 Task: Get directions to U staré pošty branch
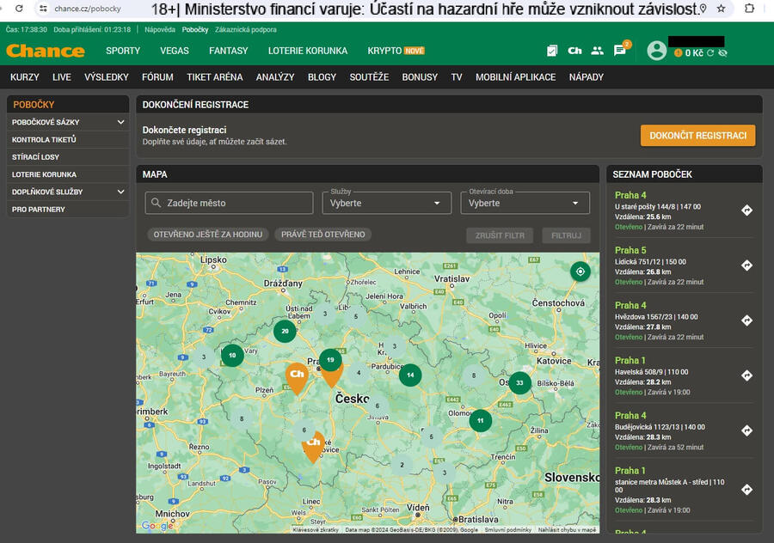746,210
